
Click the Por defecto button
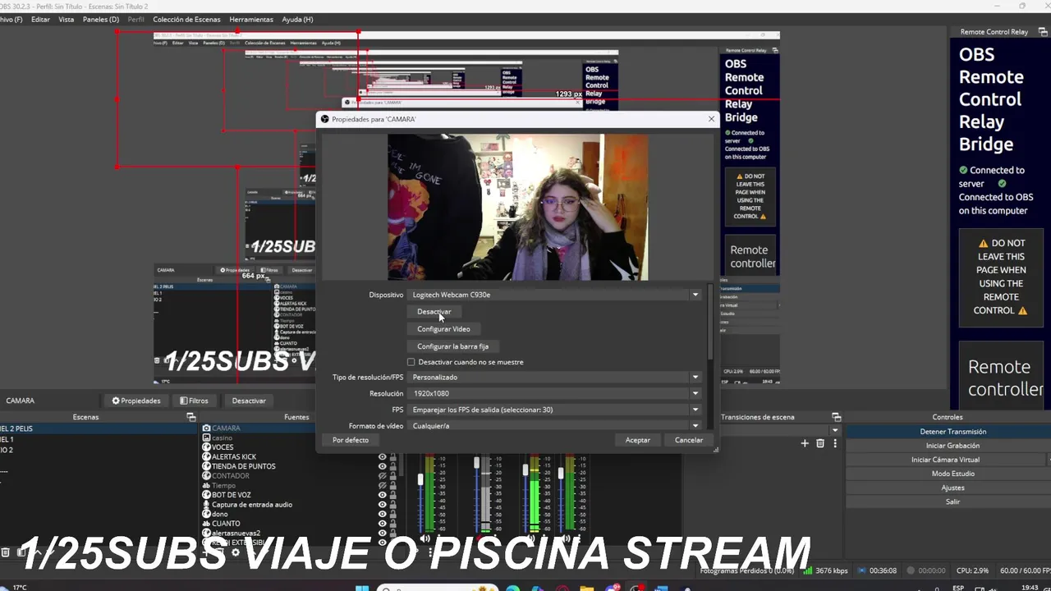point(351,440)
